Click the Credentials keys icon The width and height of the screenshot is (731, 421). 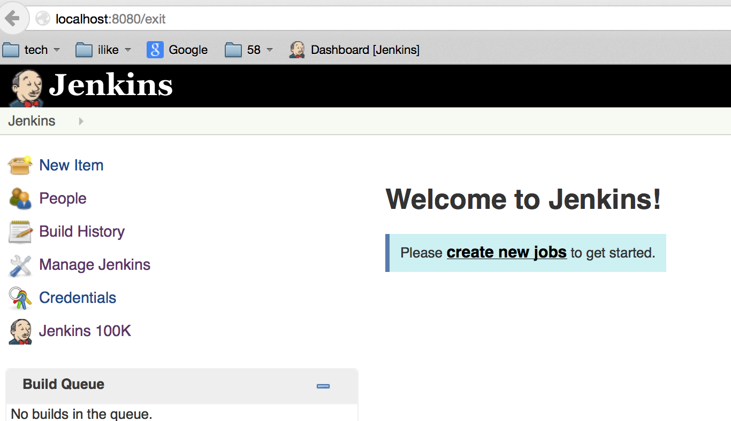tap(20, 298)
